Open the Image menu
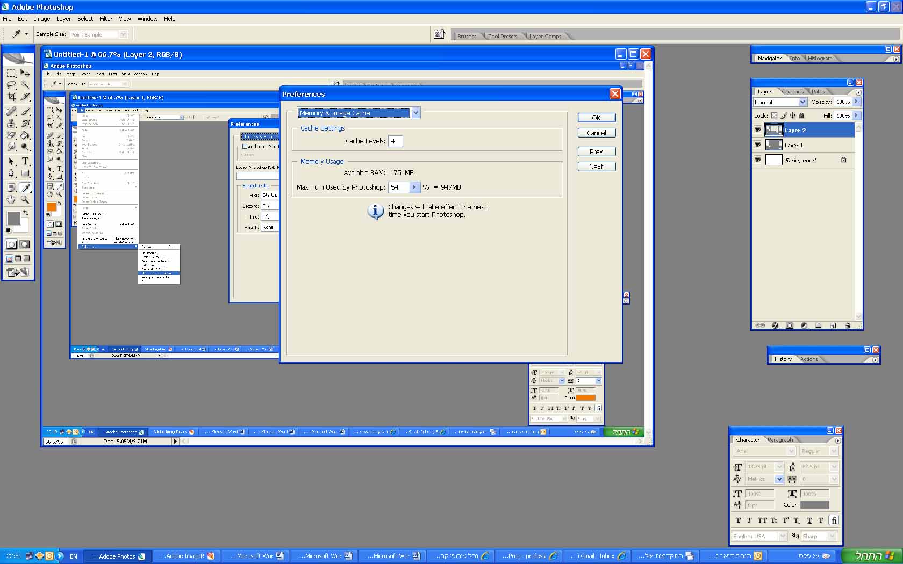This screenshot has width=903, height=564. [42, 19]
